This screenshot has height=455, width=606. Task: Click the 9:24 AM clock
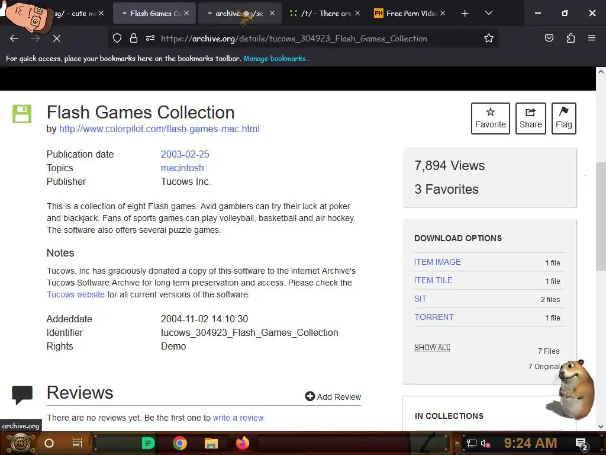pyautogui.click(x=531, y=443)
